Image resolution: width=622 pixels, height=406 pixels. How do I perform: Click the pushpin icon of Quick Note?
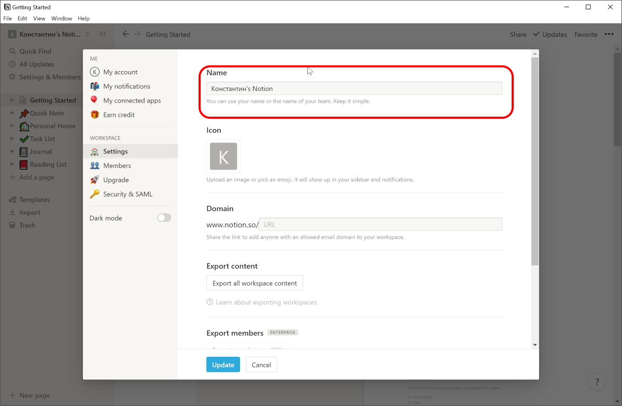24,113
